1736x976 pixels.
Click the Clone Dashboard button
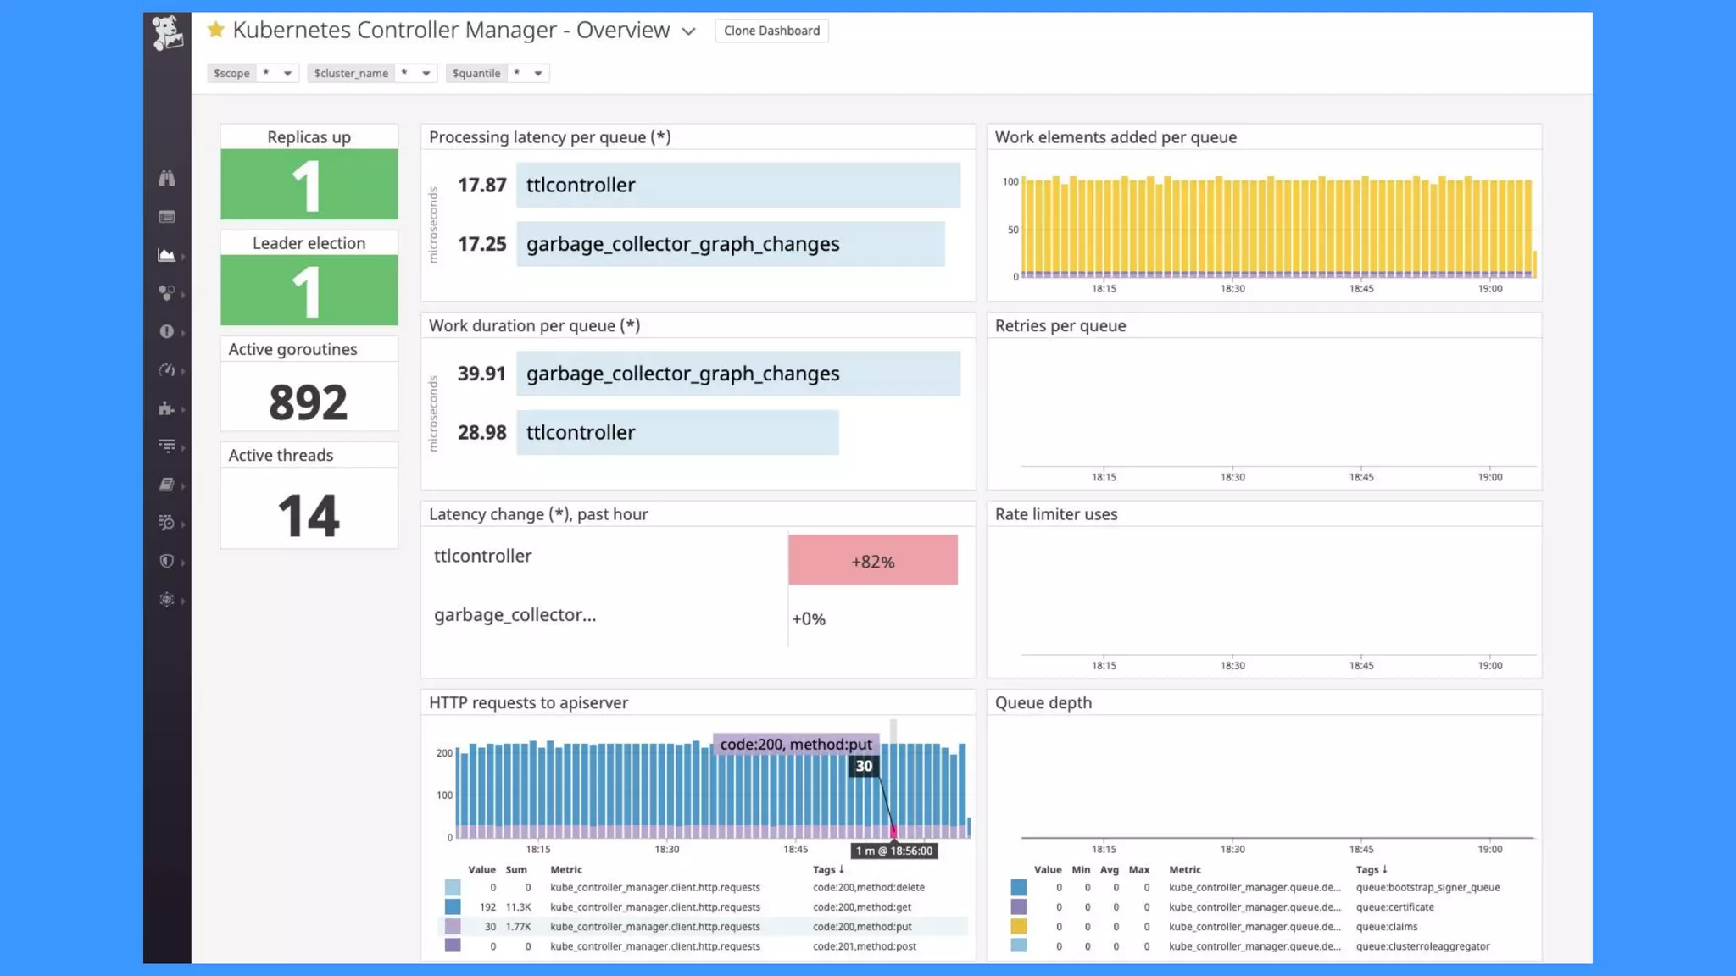[x=771, y=30]
